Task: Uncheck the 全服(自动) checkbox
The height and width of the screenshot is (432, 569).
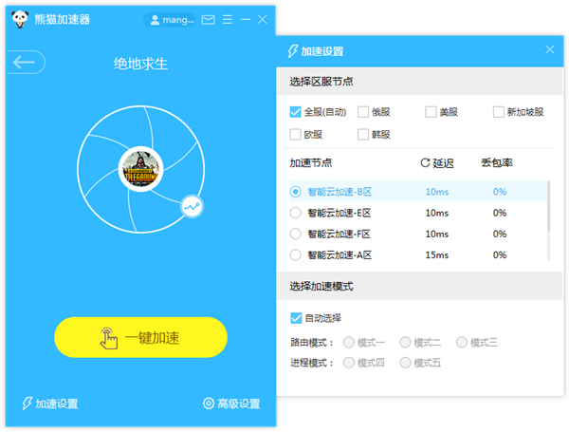Action: click(x=296, y=112)
